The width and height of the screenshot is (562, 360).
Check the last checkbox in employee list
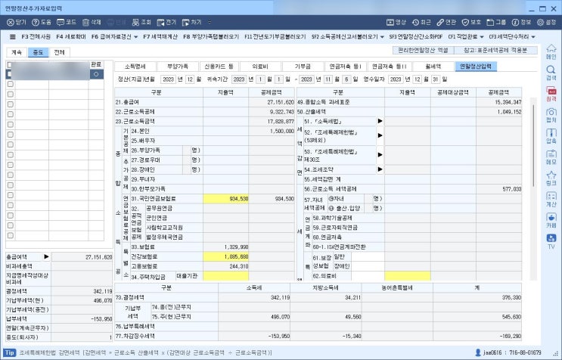pos(11,235)
